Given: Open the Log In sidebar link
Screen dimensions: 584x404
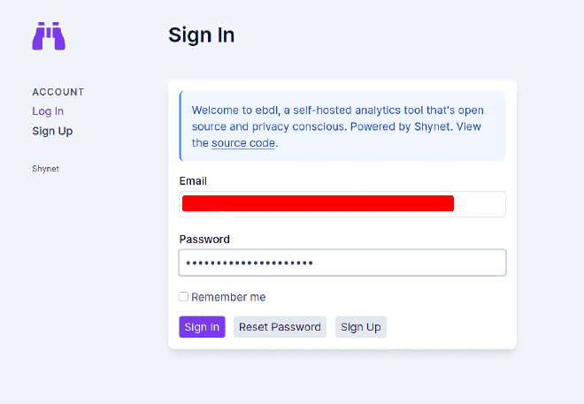Looking at the screenshot, I should click(48, 111).
